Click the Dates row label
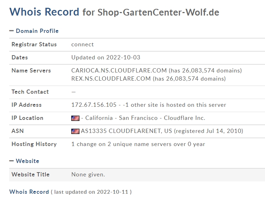Viewport: 265px width, 198px height. (20, 58)
